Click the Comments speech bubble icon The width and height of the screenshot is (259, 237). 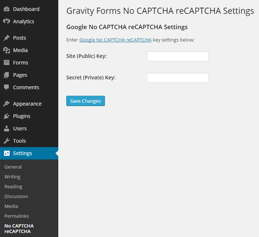[x=7, y=87]
